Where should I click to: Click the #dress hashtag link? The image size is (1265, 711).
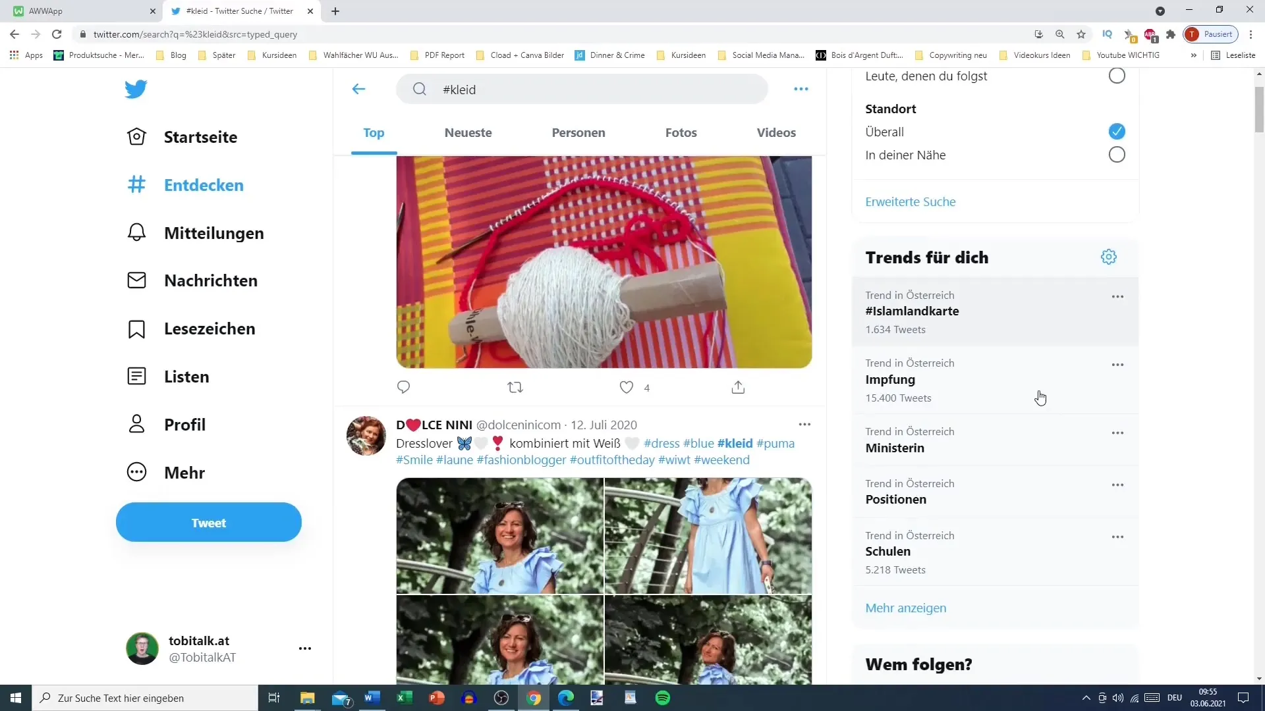661,443
